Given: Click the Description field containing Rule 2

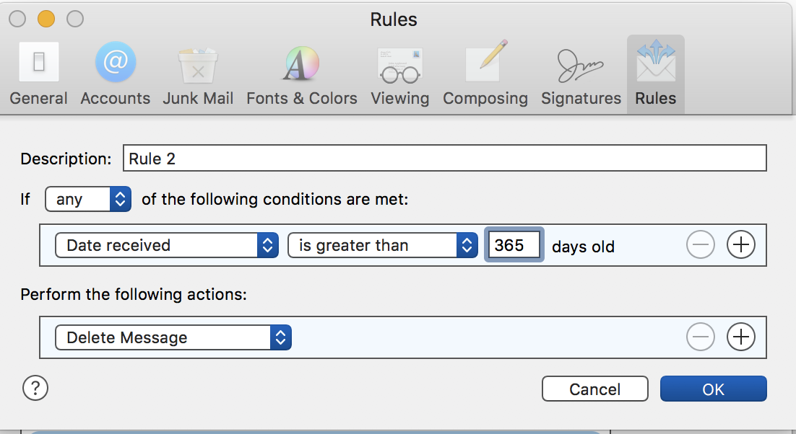Looking at the screenshot, I should click(x=444, y=159).
